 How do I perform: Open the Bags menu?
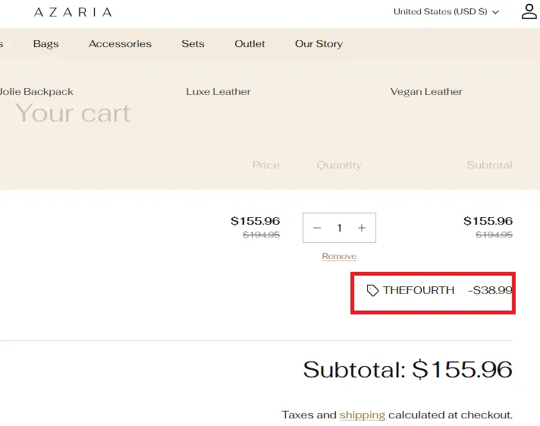pos(46,44)
